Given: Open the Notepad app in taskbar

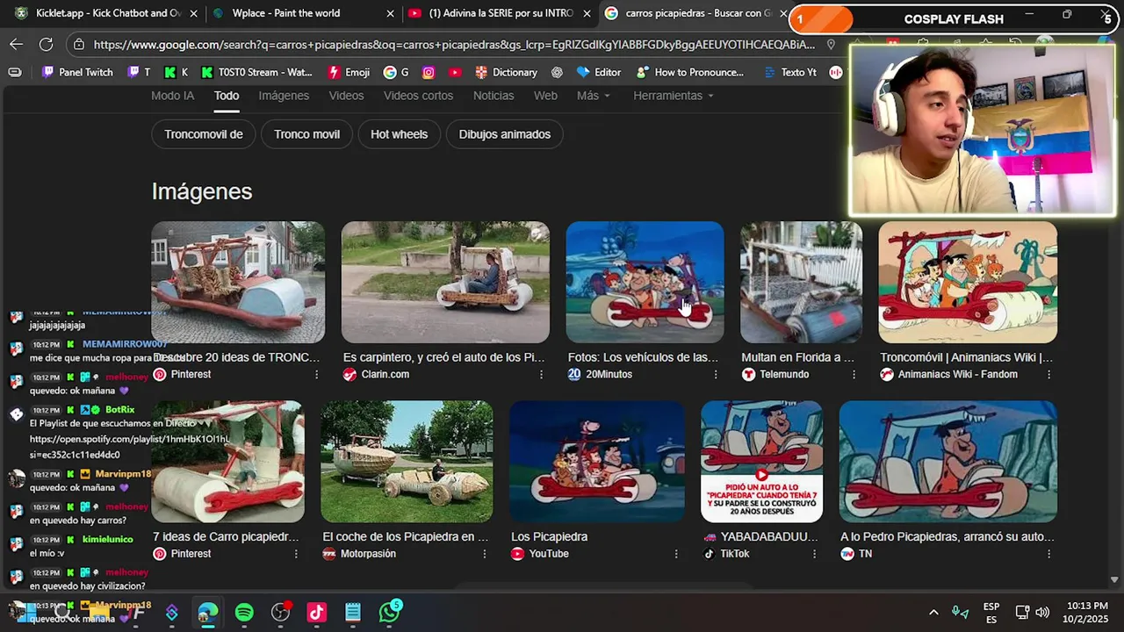Looking at the screenshot, I should pyautogui.click(x=353, y=612).
